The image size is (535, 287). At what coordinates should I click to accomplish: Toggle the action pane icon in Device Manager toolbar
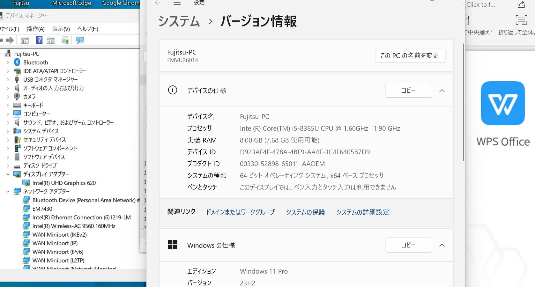[x=50, y=40]
